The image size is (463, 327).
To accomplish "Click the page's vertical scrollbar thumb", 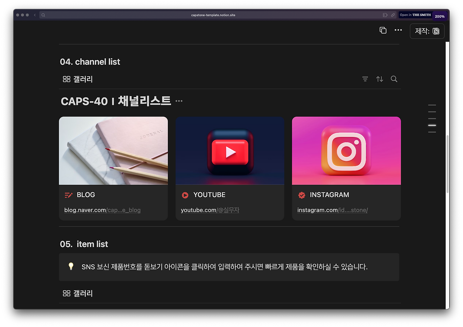I will pos(447,164).
